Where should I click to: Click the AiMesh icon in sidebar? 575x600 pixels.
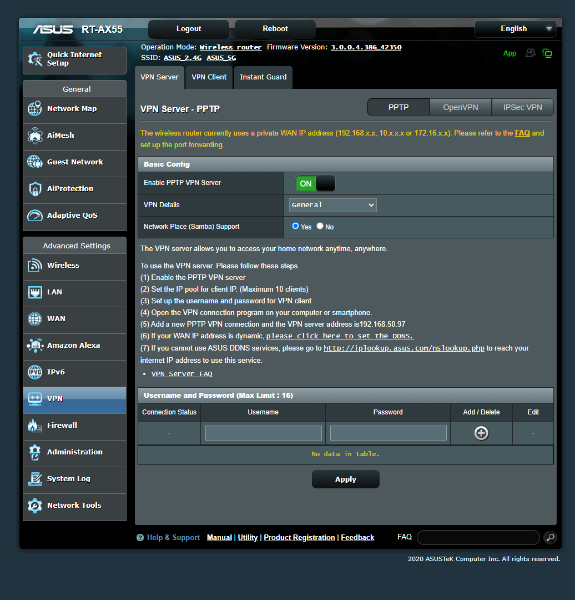(35, 136)
